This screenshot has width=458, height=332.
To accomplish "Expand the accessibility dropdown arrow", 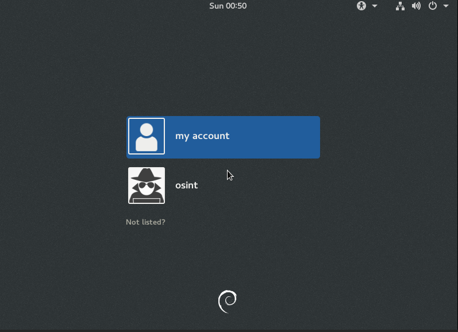I will (375, 6).
